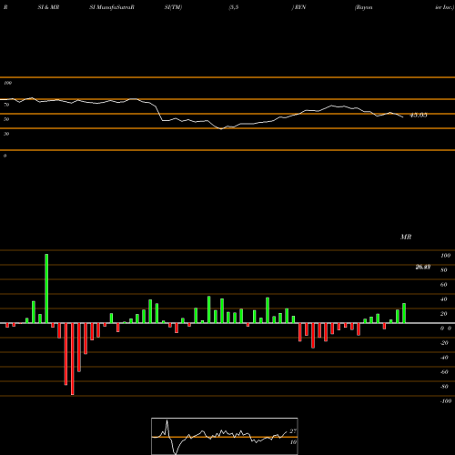The image size is (455, 455).
Task: Click the MR value 26.89 label
Action: (423, 267)
